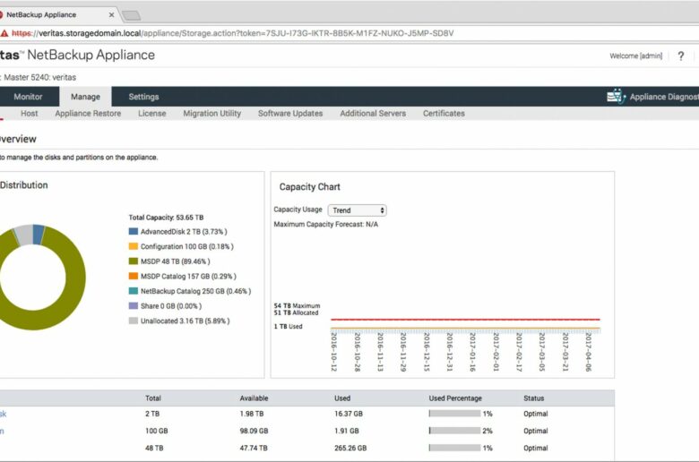Open Additional Servers
Viewport: 699px width, 462px height.
(373, 114)
